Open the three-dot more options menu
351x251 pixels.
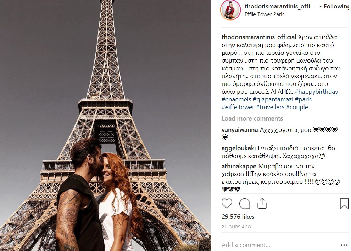[344, 245]
